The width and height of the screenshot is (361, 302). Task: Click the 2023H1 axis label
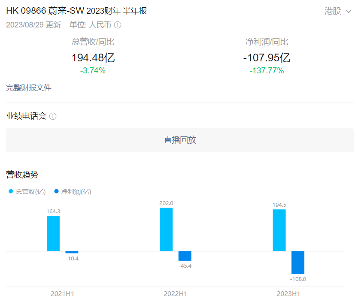[x=288, y=294]
